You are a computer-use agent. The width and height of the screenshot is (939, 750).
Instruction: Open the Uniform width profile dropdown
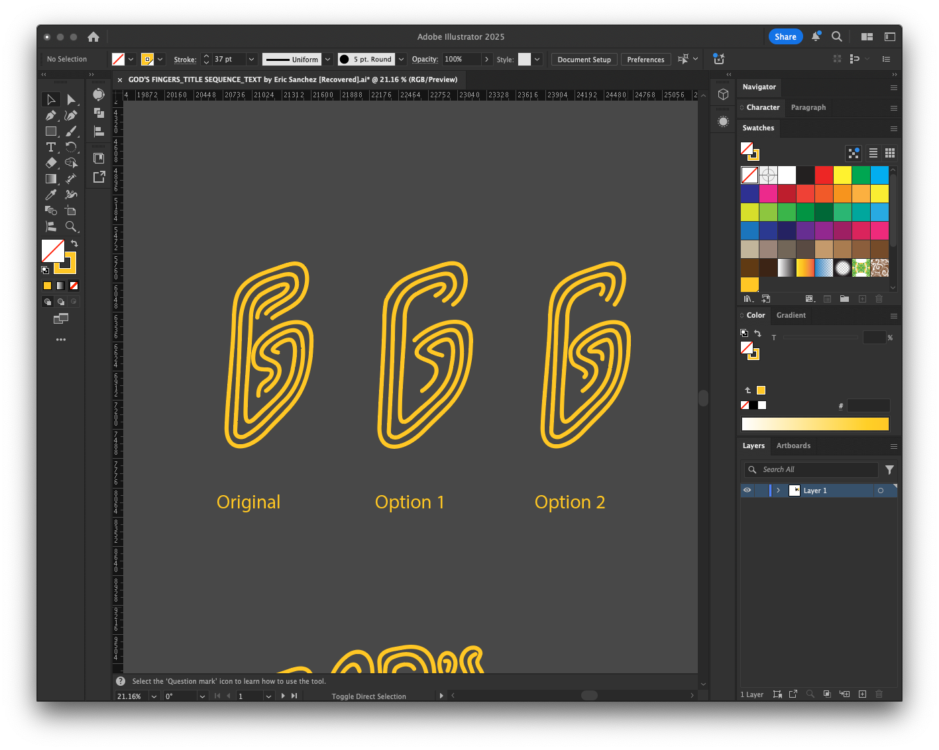pyautogui.click(x=327, y=60)
